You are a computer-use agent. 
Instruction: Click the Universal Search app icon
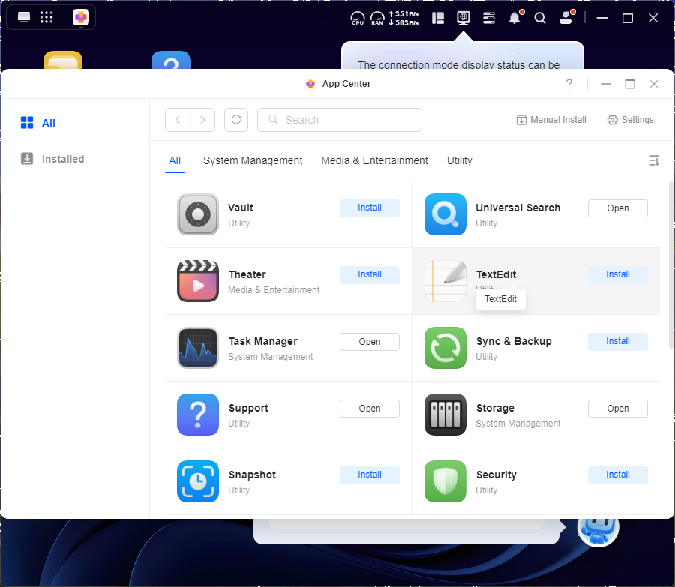coord(445,215)
